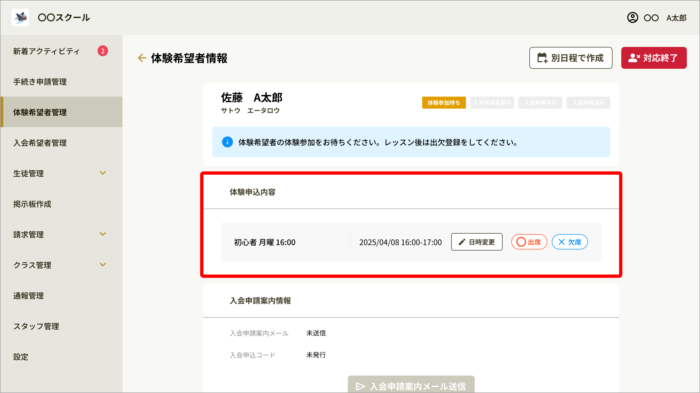Click the 入会申請待ち status badge
The width and height of the screenshot is (700, 393).
click(540, 103)
